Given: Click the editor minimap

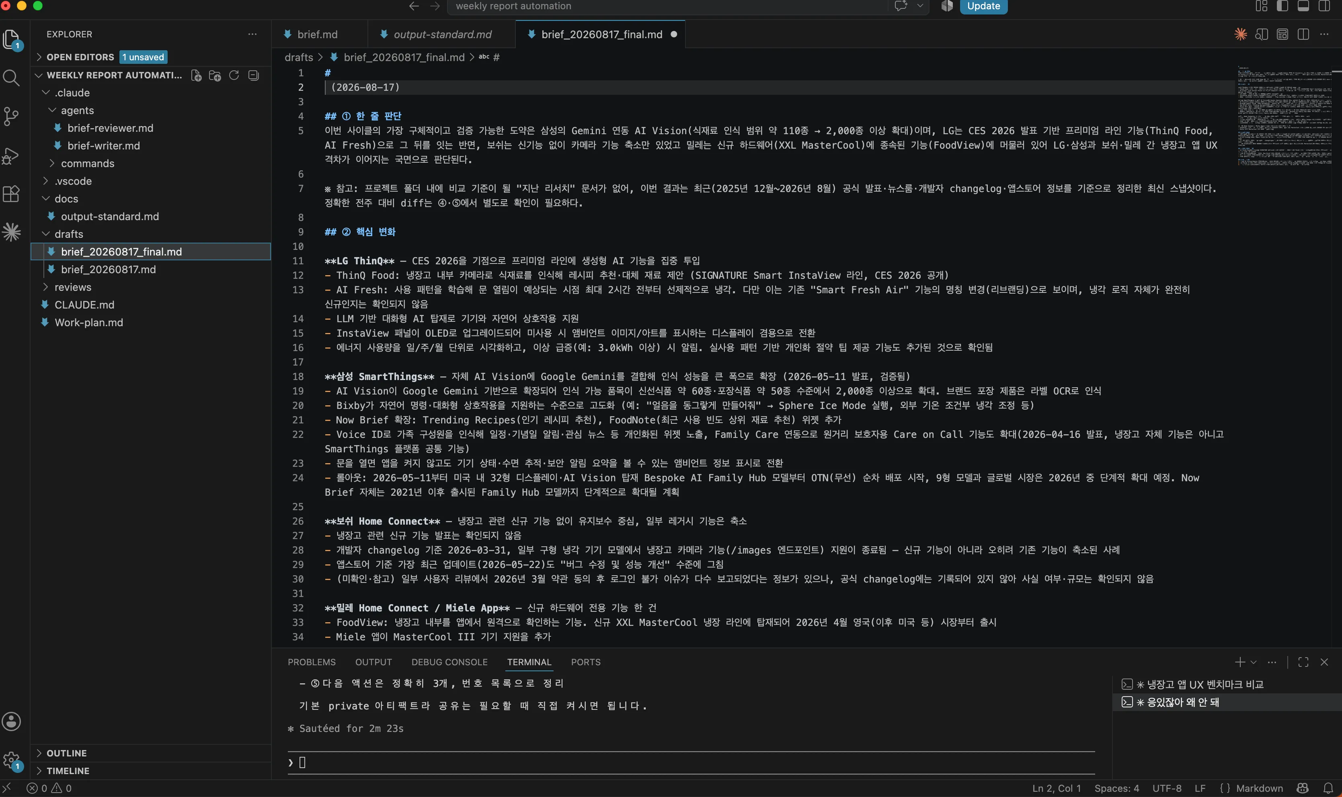Looking at the screenshot, I should pos(1285,115).
